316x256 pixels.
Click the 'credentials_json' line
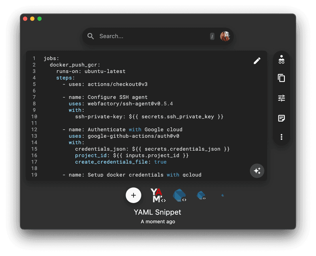coord(152,149)
